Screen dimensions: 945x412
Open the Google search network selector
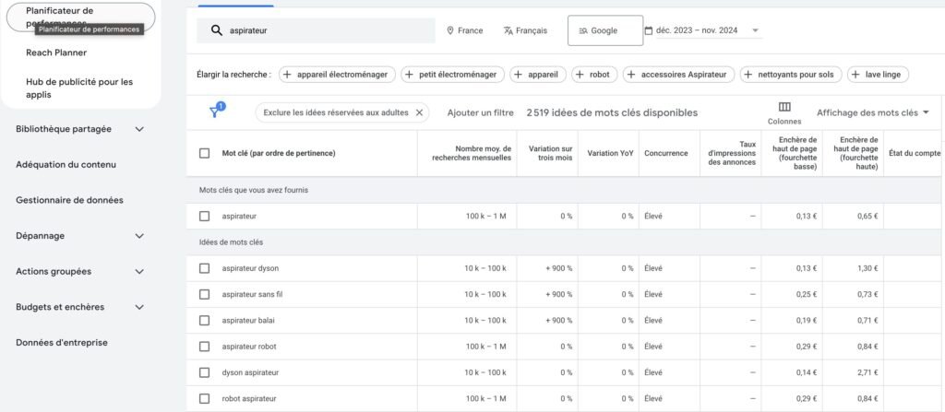pos(605,30)
